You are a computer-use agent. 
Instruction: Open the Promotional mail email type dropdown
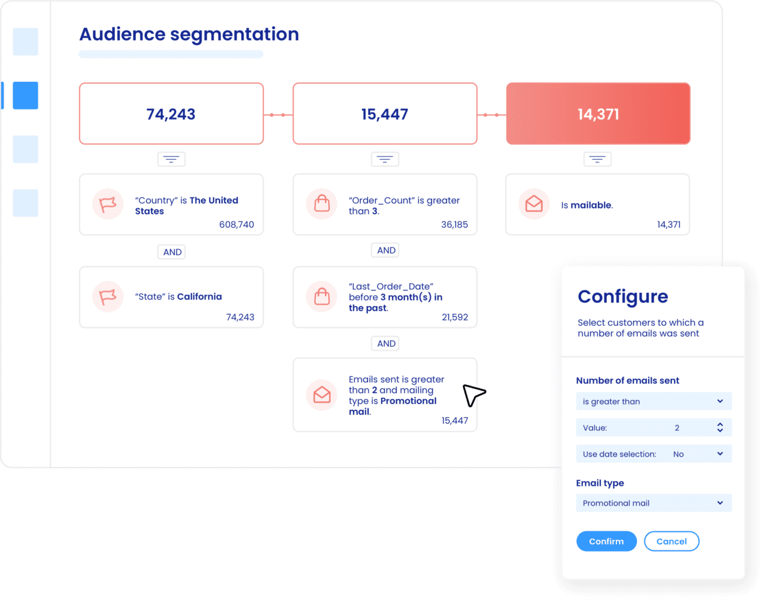[x=653, y=503]
